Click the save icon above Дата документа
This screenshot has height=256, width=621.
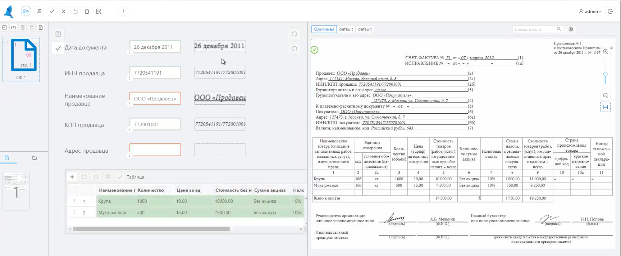click(x=58, y=34)
